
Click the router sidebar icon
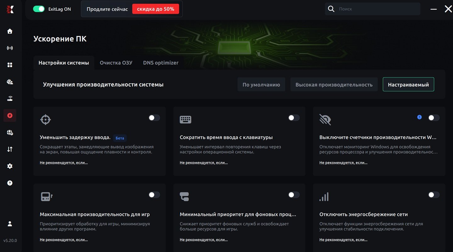click(x=10, y=99)
